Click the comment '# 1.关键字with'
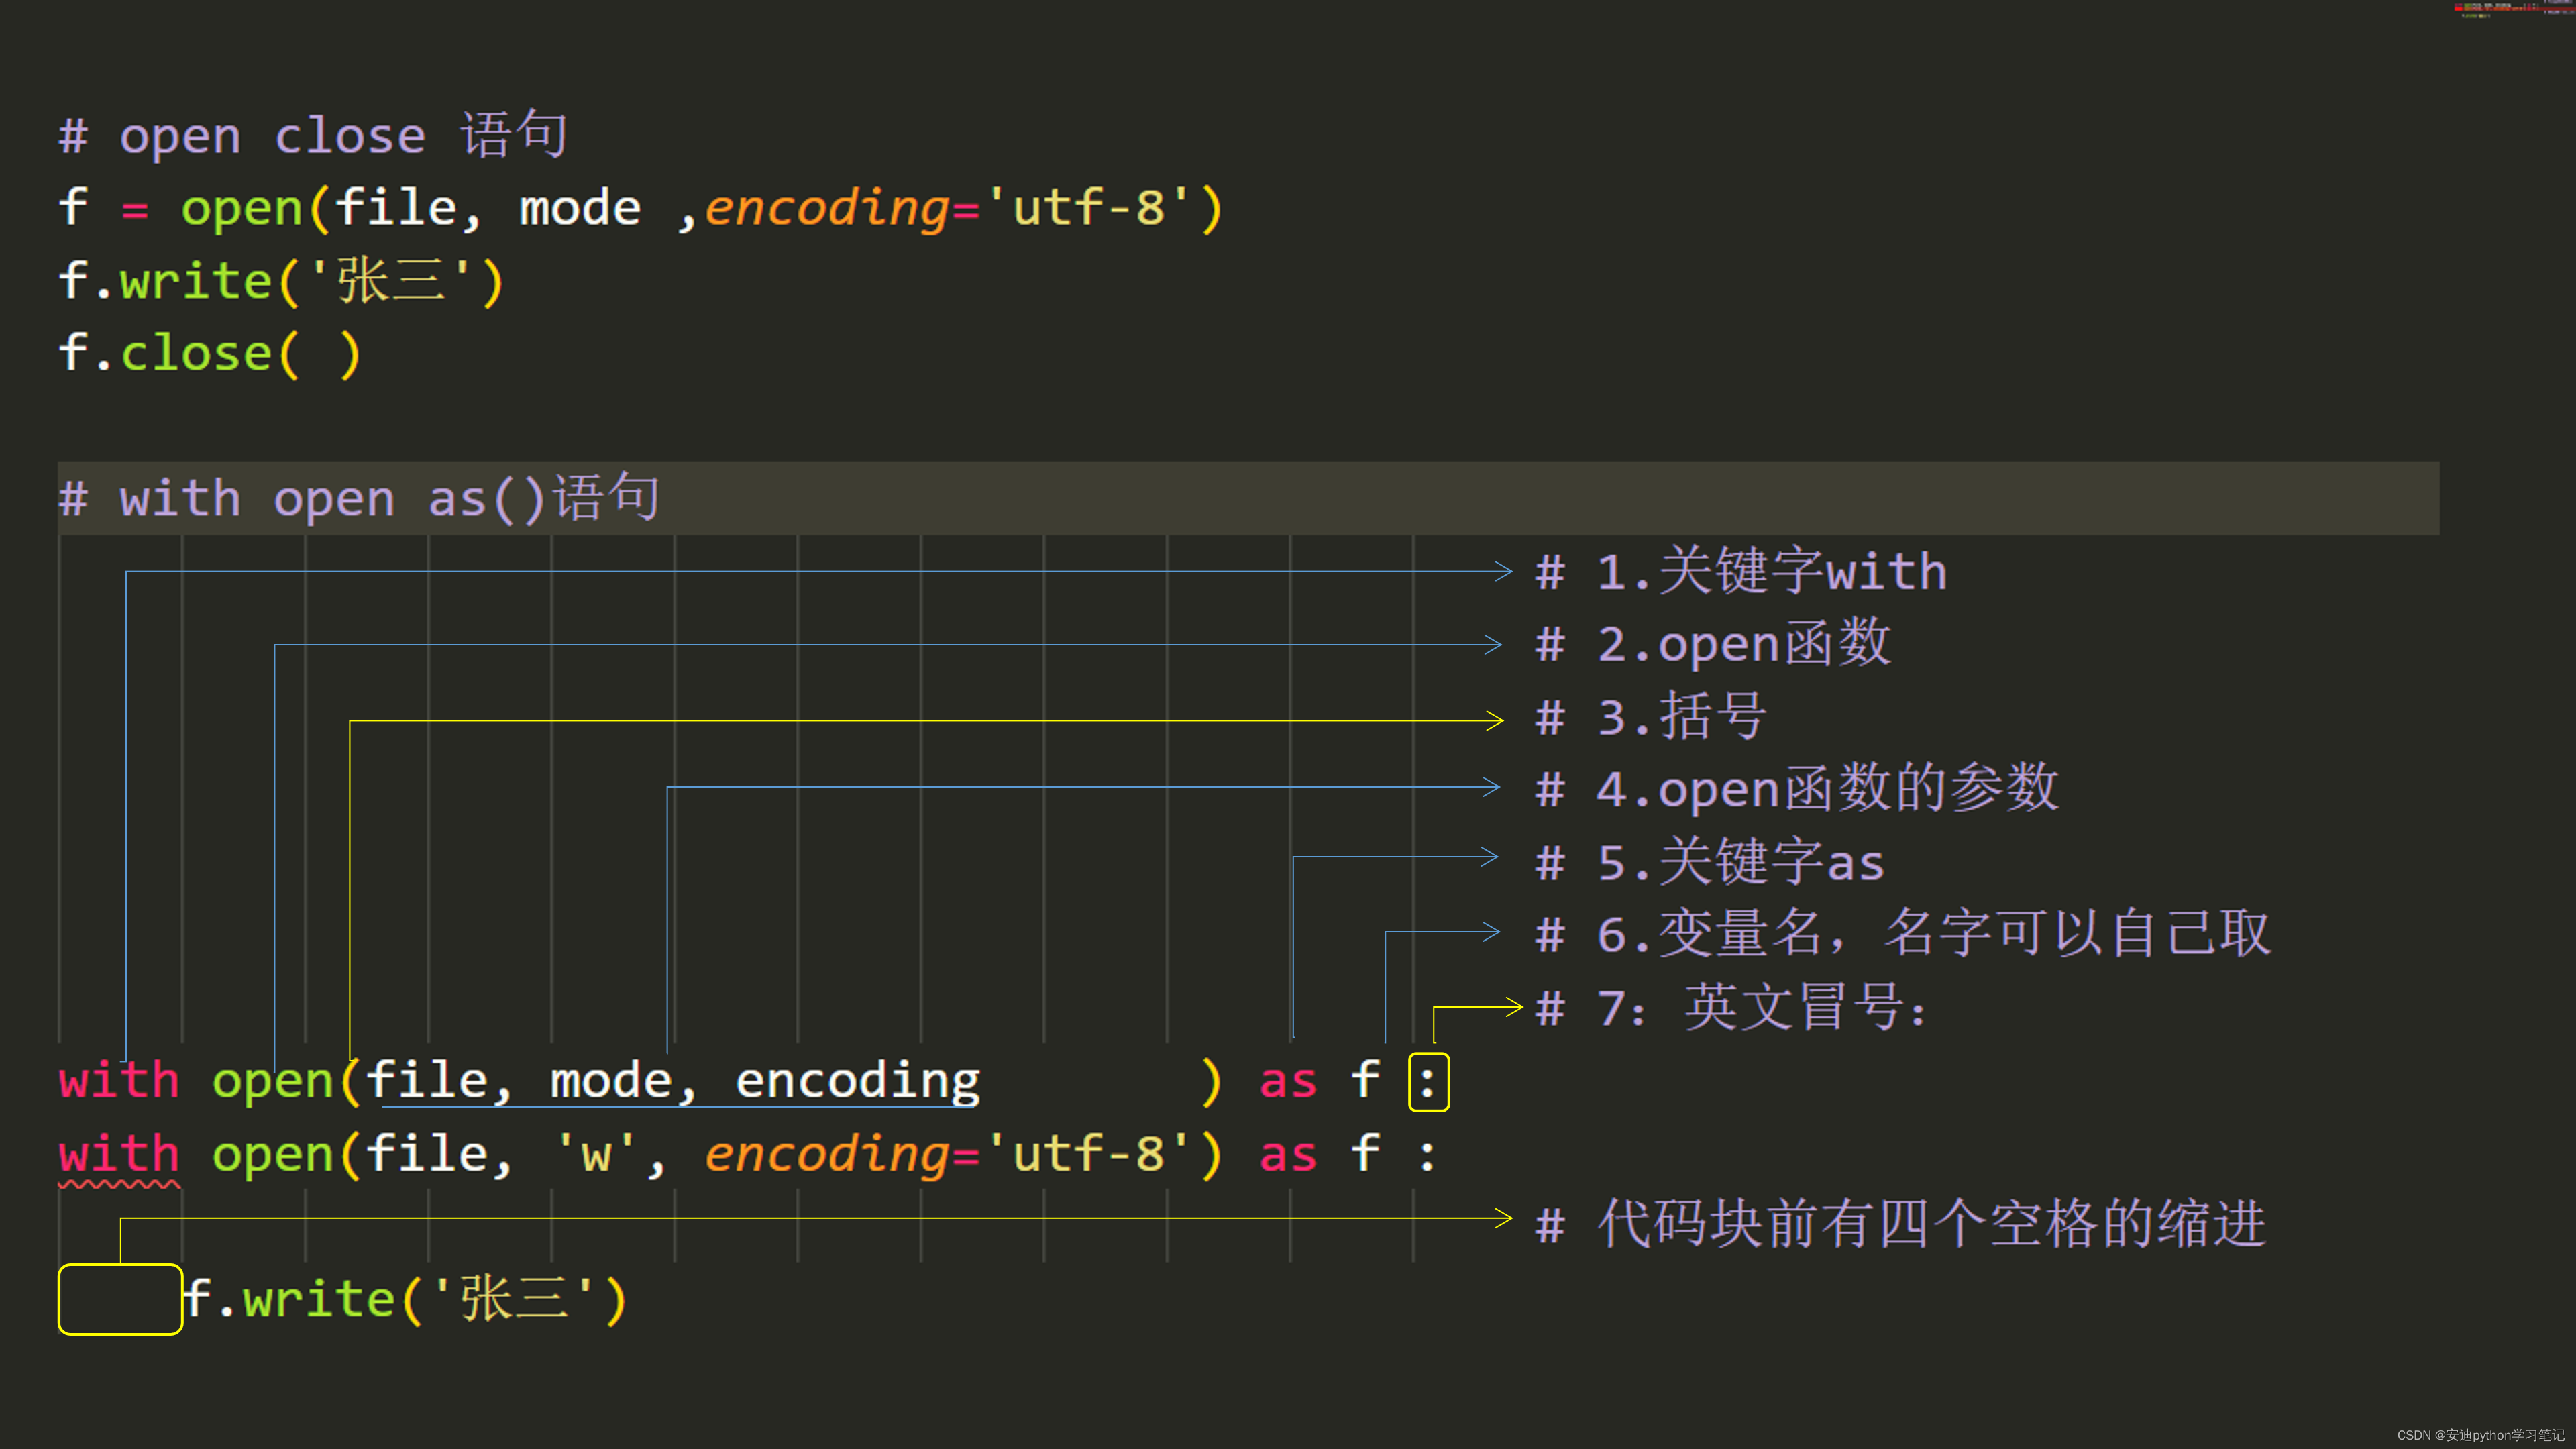The width and height of the screenshot is (2576, 1449). 1741,571
